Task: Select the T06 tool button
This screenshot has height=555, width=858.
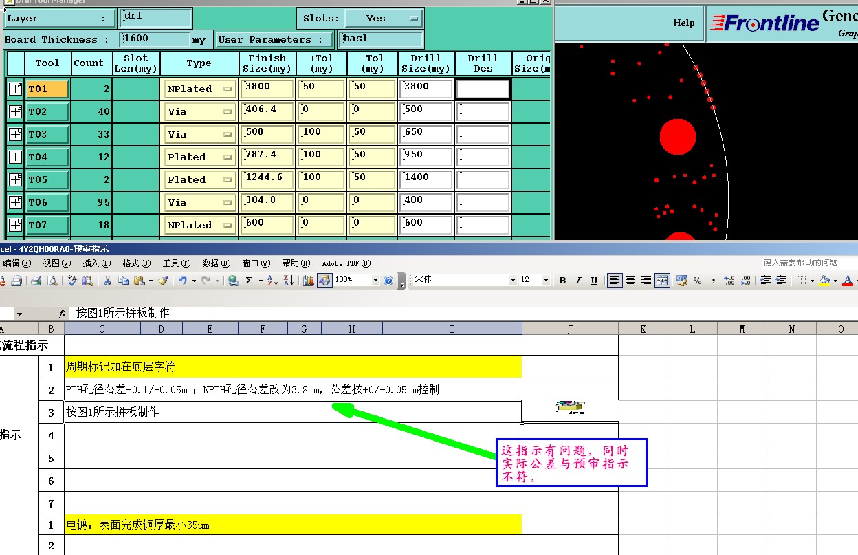Action: (x=47, y=202)
